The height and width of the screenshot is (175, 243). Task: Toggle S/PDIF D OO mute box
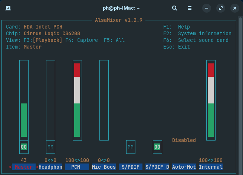157,147
